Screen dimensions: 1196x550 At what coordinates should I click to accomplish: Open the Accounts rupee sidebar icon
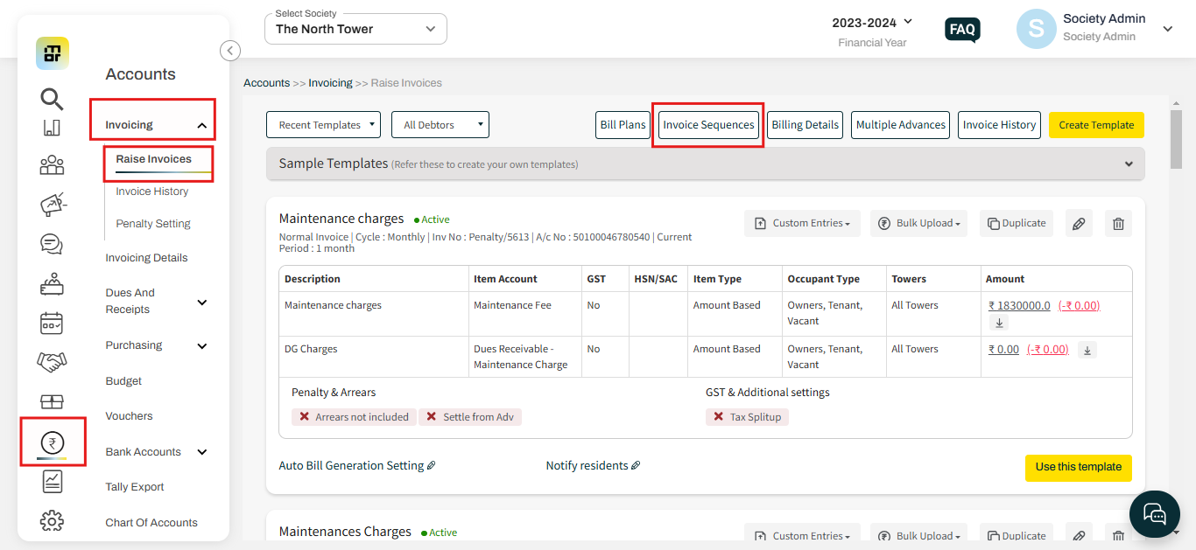pos(52,442)
